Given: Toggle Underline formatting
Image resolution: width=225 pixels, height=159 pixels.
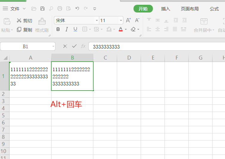Looking at the screenshot, I should [x=75, y=29].
